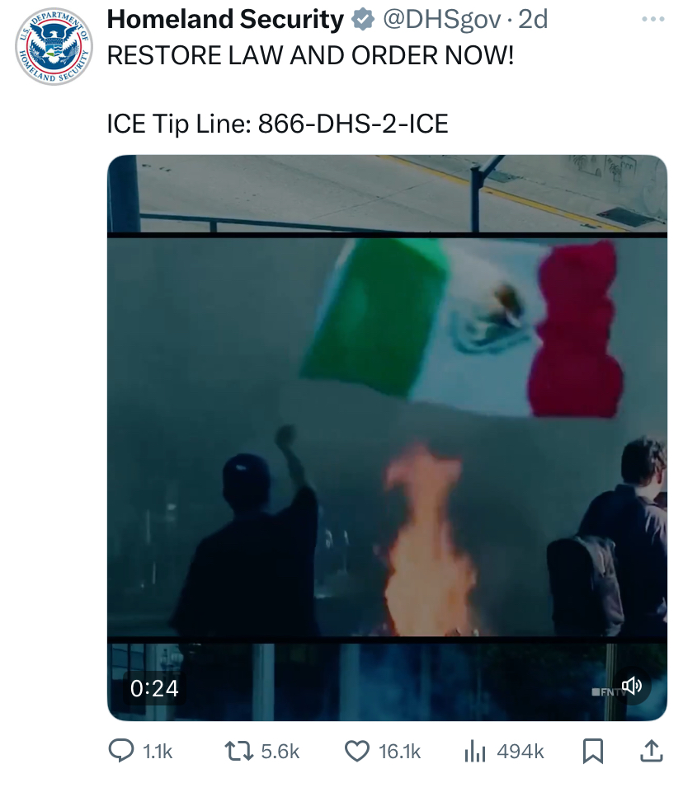Viewport: 683px width, 792px height.
Task: Click the share upload icon
Action: point(651,751)
